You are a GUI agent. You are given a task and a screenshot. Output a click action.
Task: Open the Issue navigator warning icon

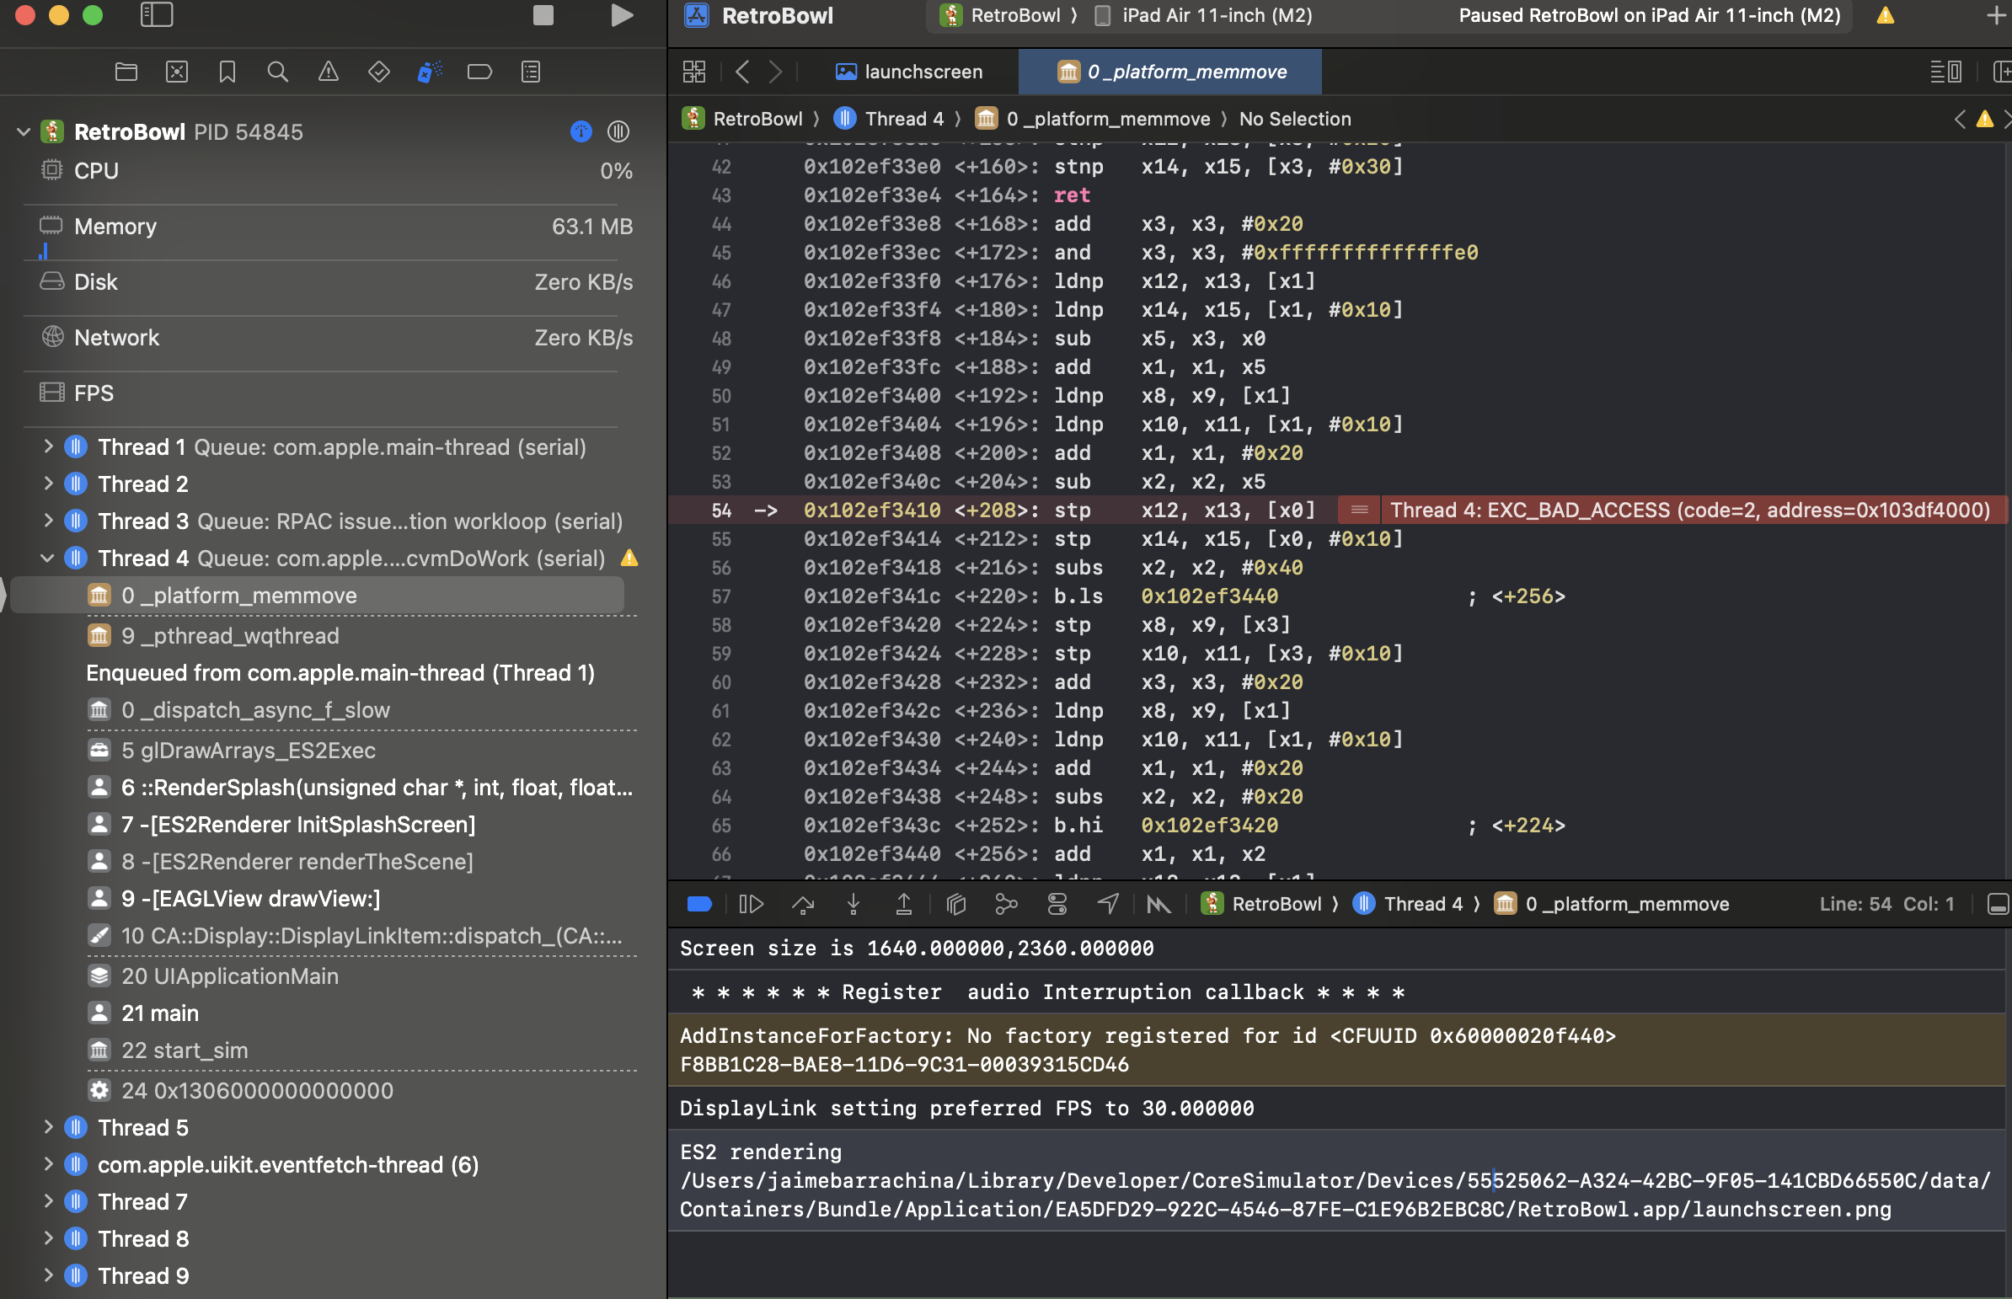328,72
